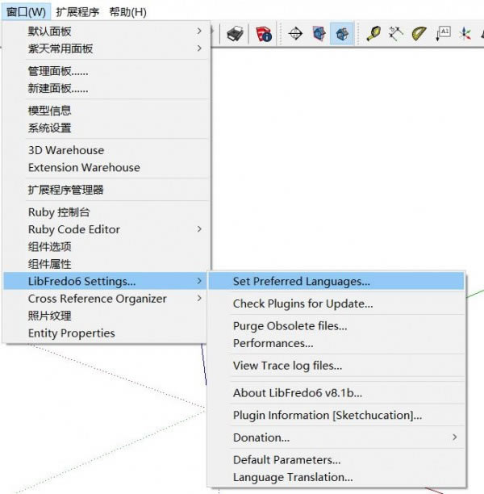
Task: Open About LibFredo6 v8.1b...
Action: tap(336, 393)
